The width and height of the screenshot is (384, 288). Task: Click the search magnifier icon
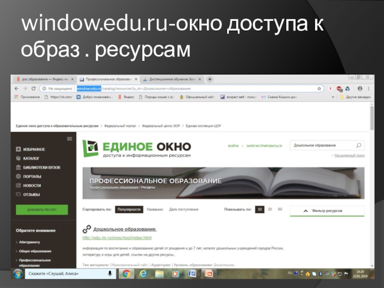coord(359,145)
